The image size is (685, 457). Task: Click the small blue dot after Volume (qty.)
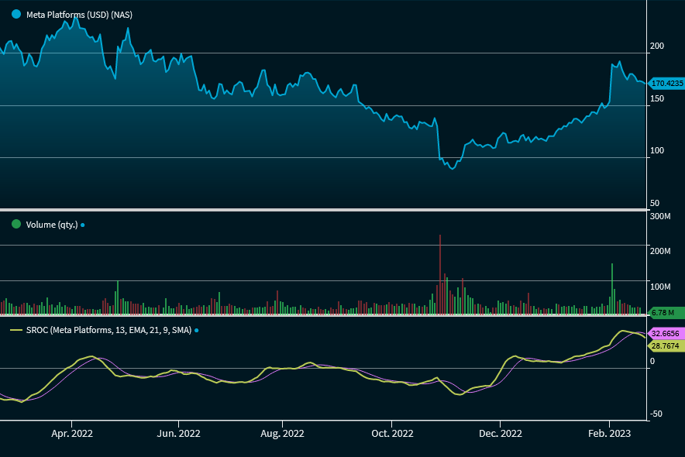pos(83,225)
